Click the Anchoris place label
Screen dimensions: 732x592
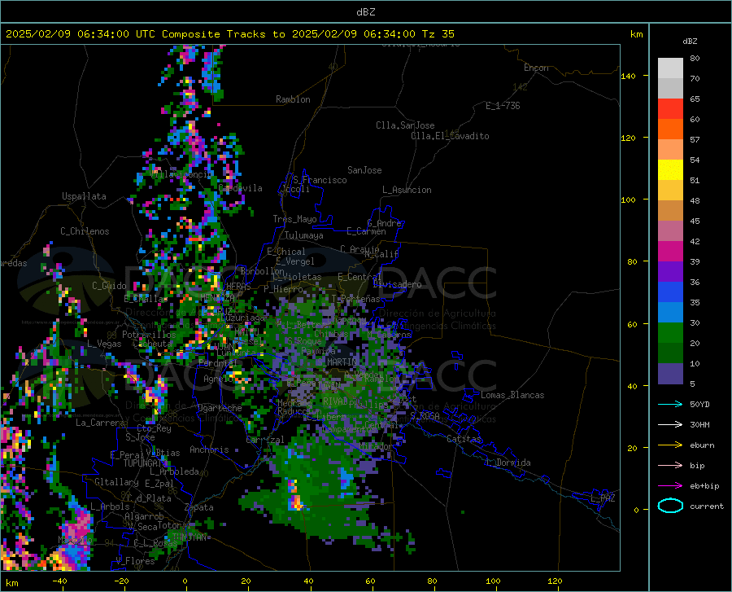(x=209, y=449)
